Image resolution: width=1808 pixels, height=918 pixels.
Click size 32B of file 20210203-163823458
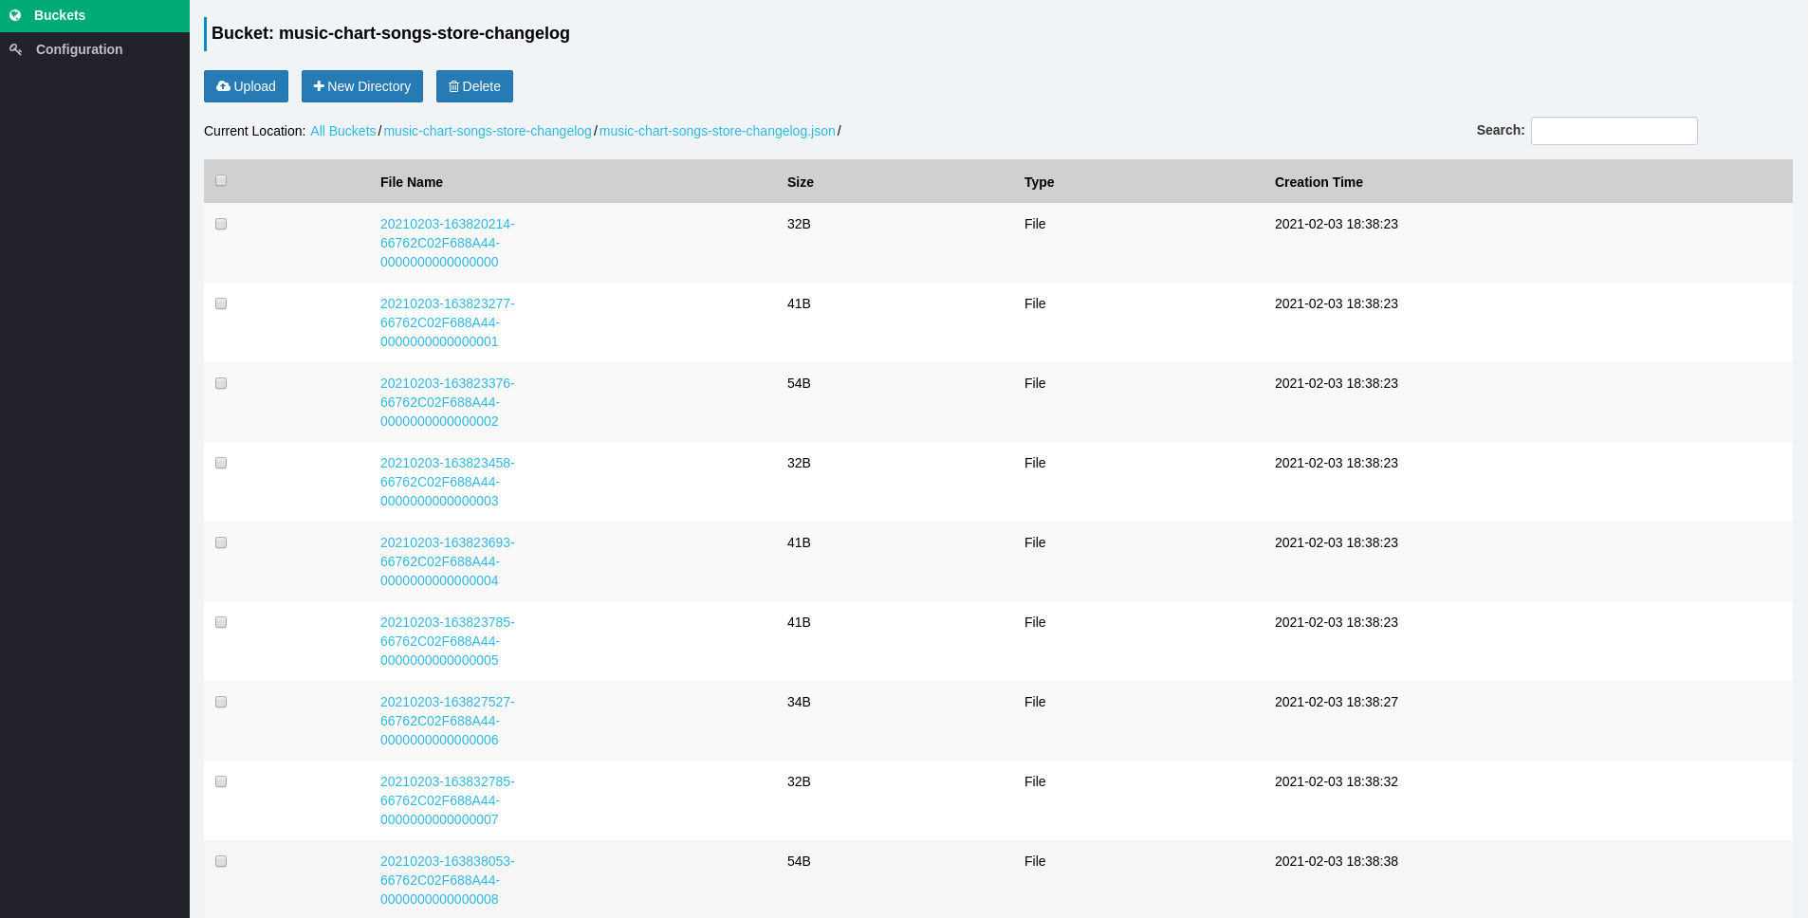tap(799, 463)
